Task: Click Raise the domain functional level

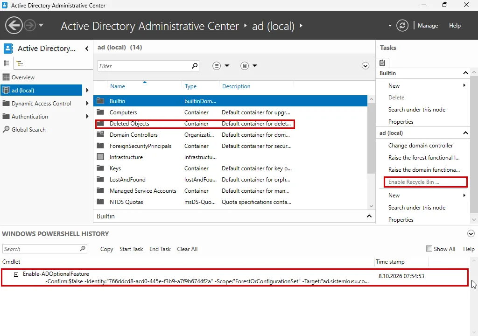Action: pyautogui.click(x=424, y=170)
